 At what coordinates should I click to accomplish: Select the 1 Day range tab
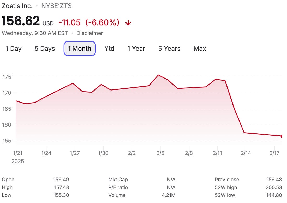click(x=14, y=49)
